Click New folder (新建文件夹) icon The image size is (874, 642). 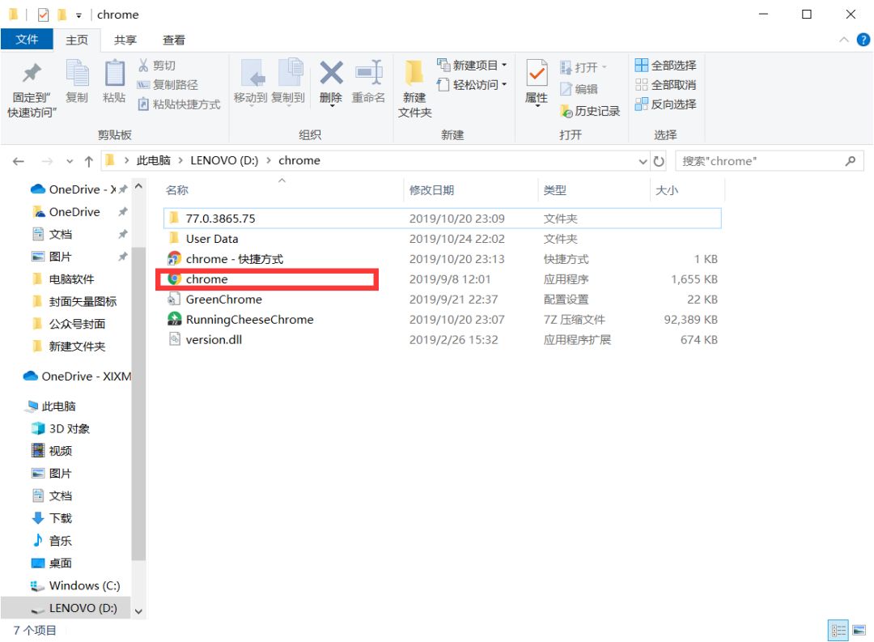coord(414,73)
